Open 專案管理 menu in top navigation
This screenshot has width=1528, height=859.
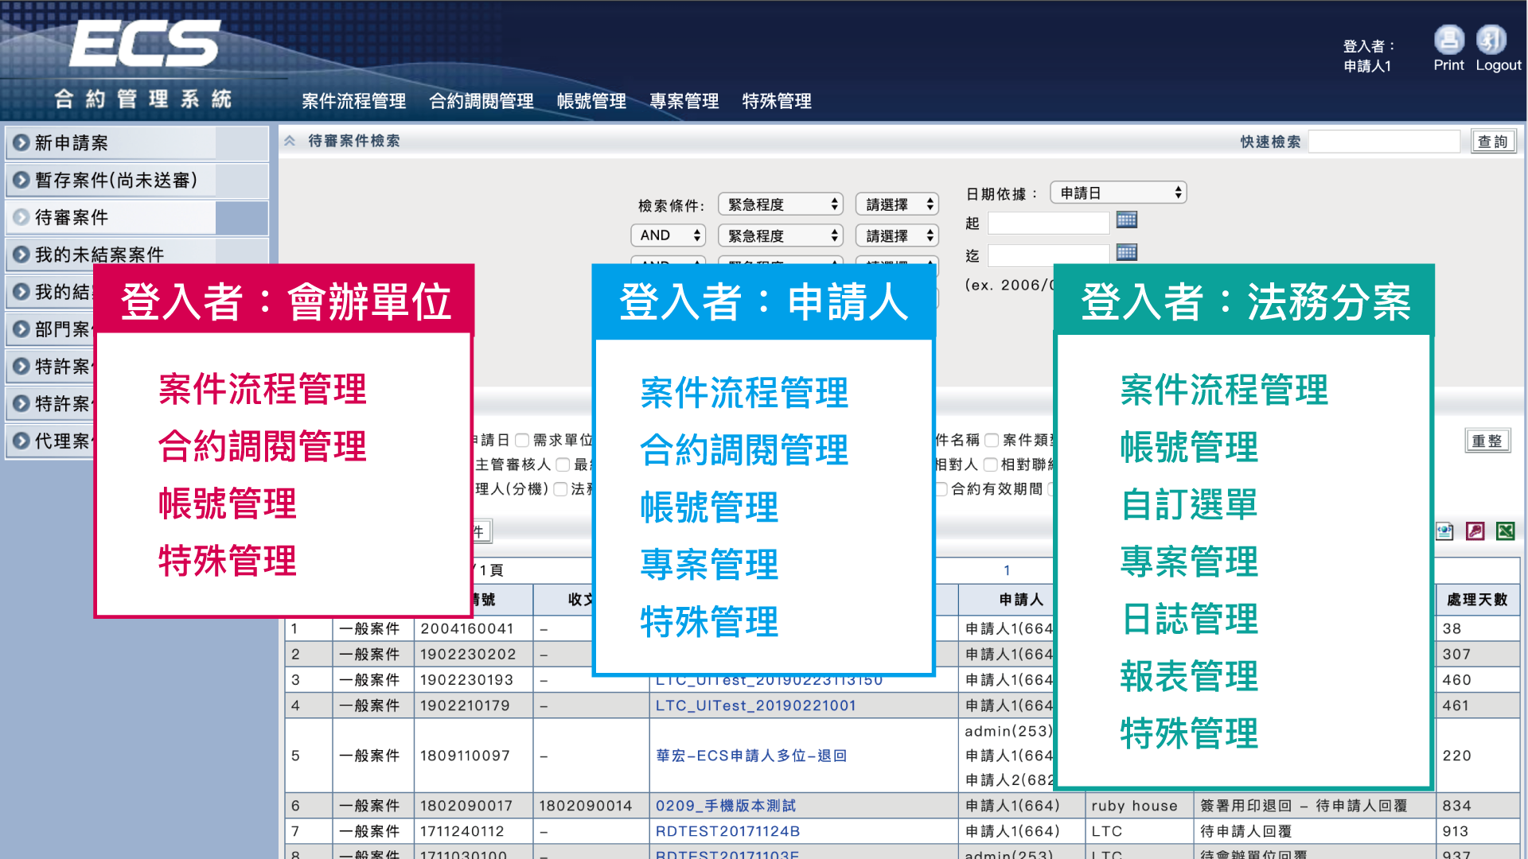pyautogui.click(x=684, y=102)
